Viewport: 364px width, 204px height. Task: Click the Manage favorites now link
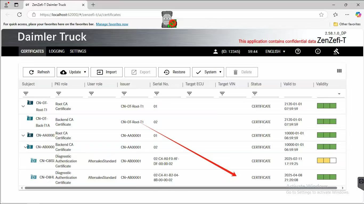coord(112,24)
